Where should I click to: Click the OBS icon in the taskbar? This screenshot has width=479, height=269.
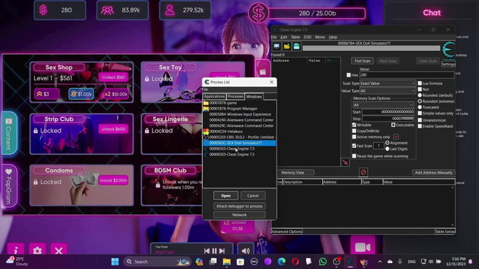[x=336, y=262]
